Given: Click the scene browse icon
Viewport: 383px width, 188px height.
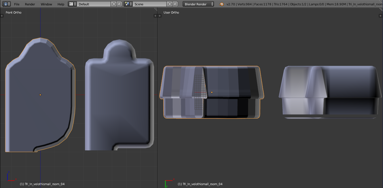Looking at the screenshot, I should [x=128, y=4].
